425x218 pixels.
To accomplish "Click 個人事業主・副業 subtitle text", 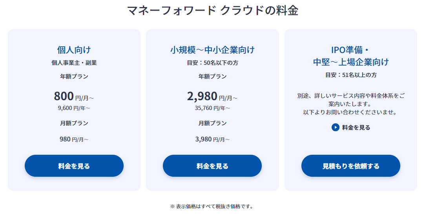I will coord(74,62).
